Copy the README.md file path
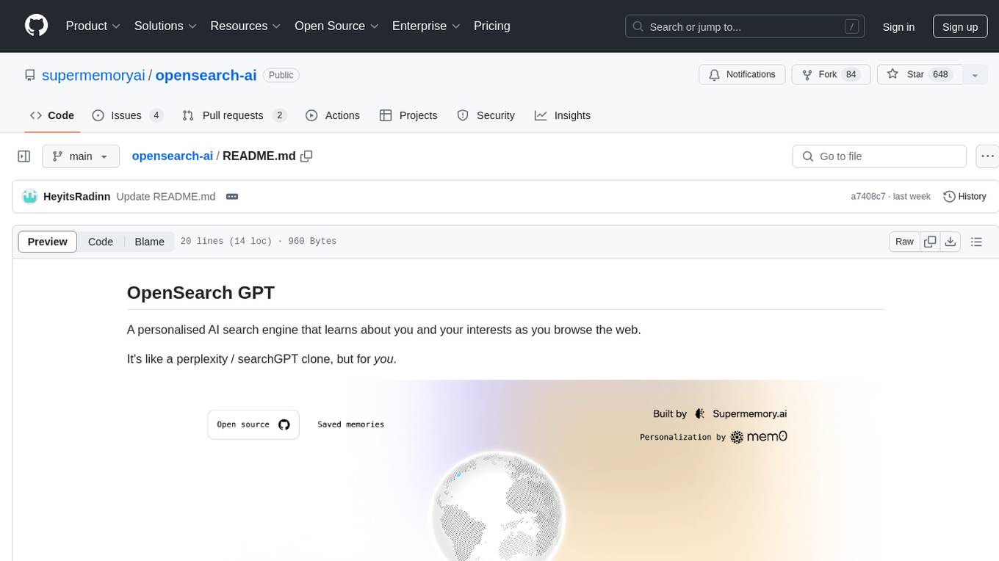 coord(307,156)
